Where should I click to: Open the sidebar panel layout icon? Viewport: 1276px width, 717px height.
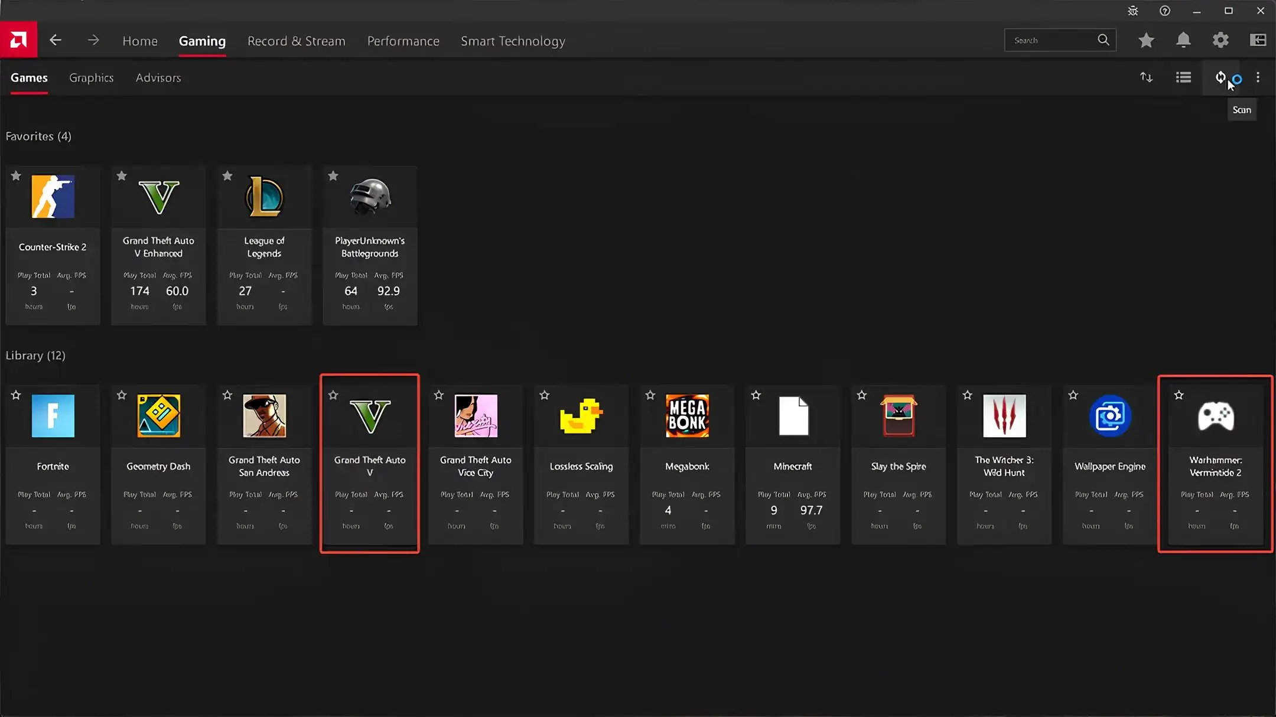coord(1258,40)
